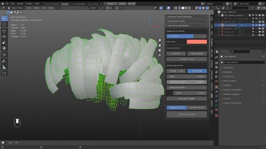This screenshot has height=149, width=266.
Task: Toggle the camera view gizmo
Action: click(160, 50)
